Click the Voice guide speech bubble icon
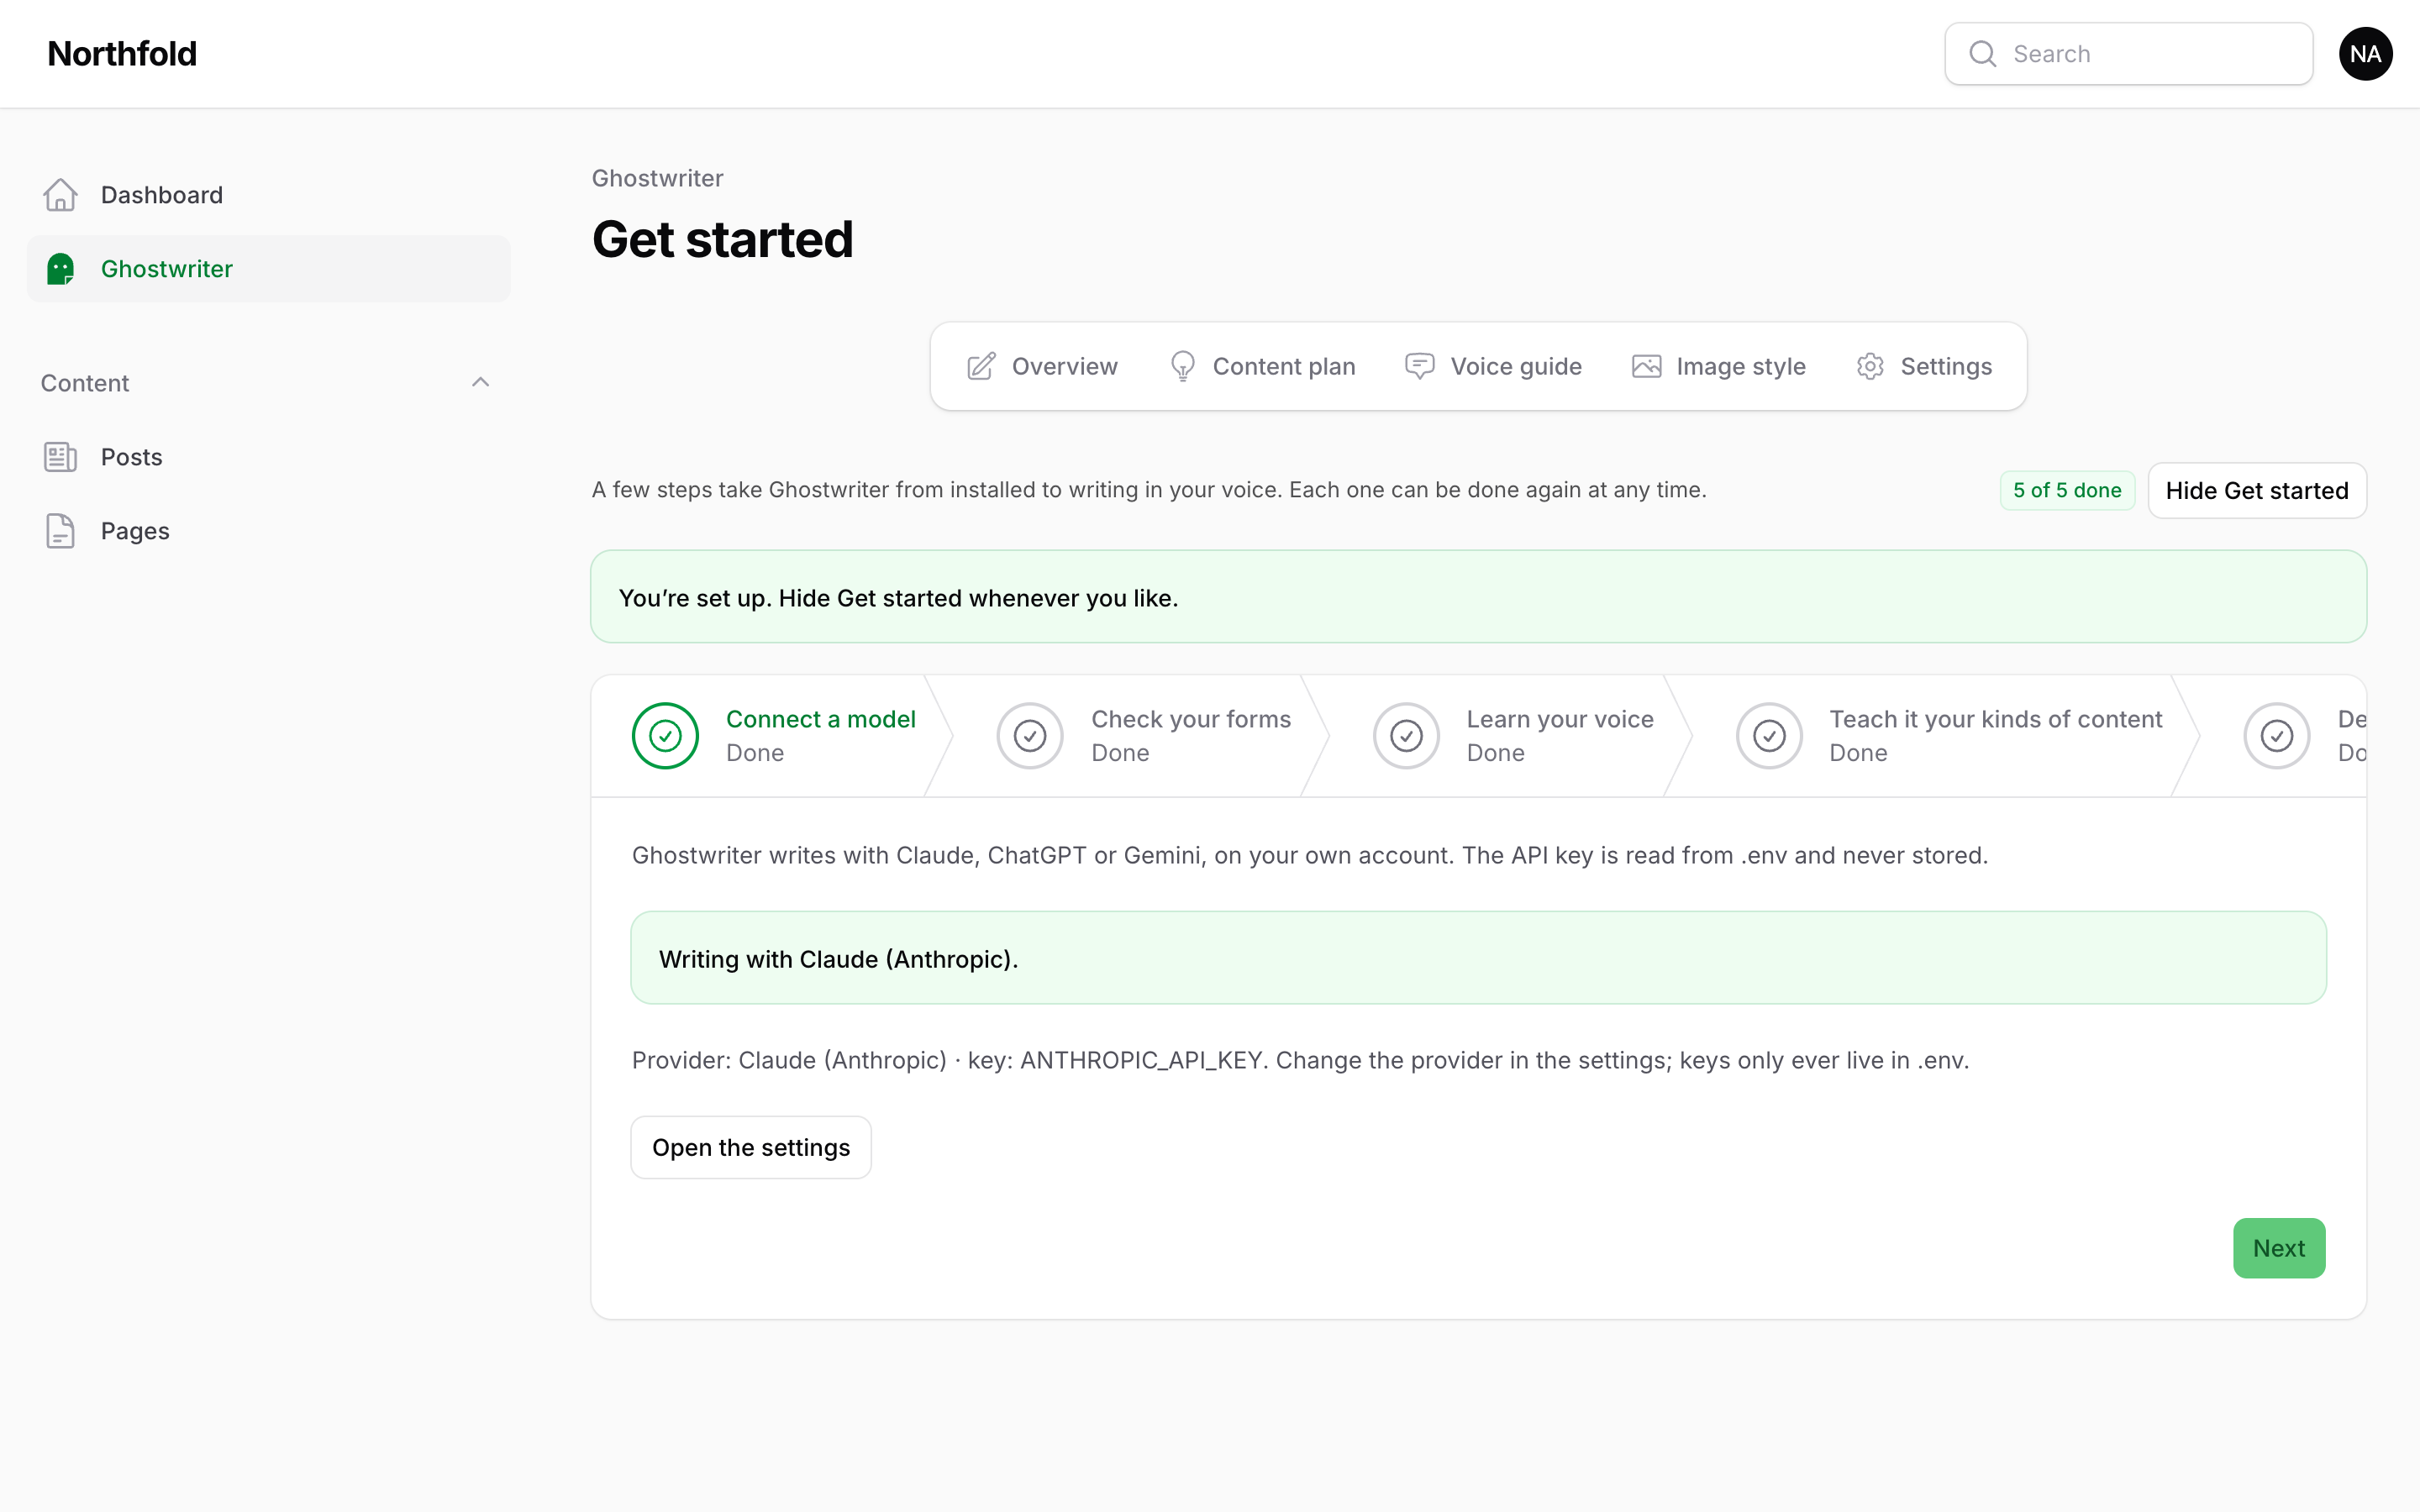This screenshot has height=1512, width=2420. (1420, 366)
